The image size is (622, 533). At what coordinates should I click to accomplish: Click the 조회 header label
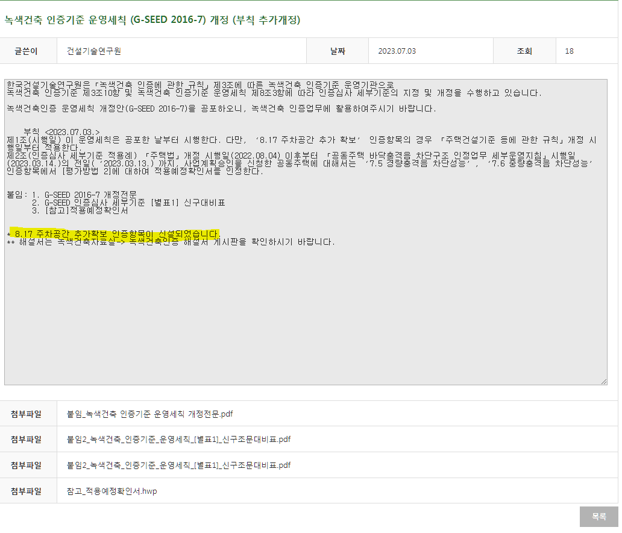tap(524, 51)
